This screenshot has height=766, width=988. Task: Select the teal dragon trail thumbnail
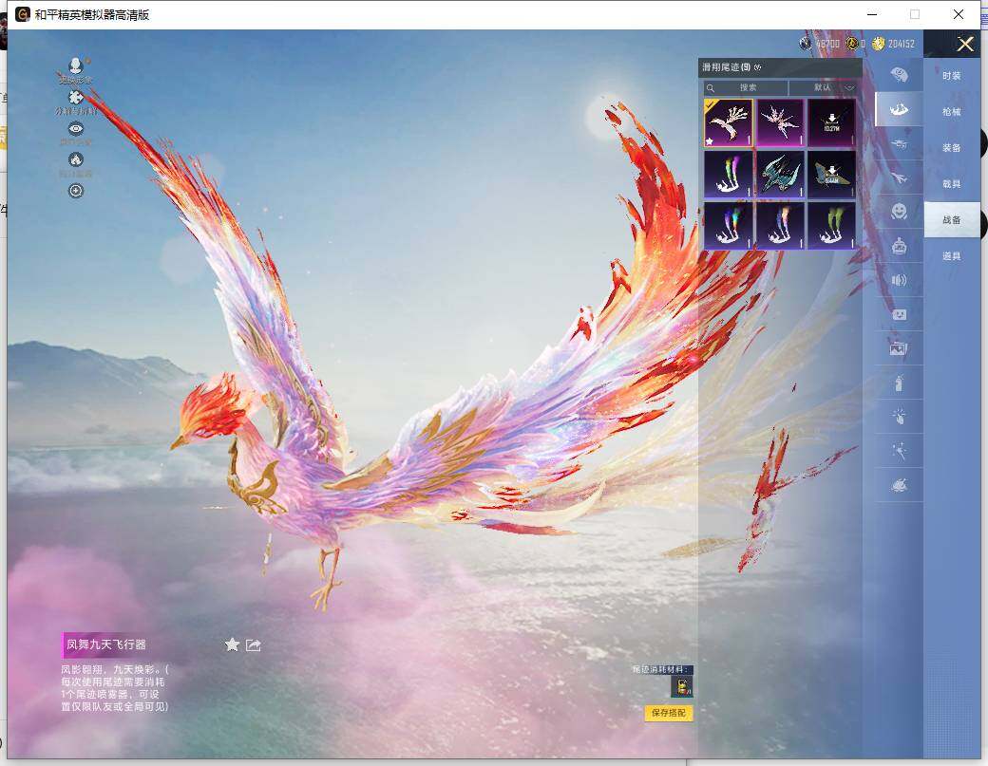[780, 175]
